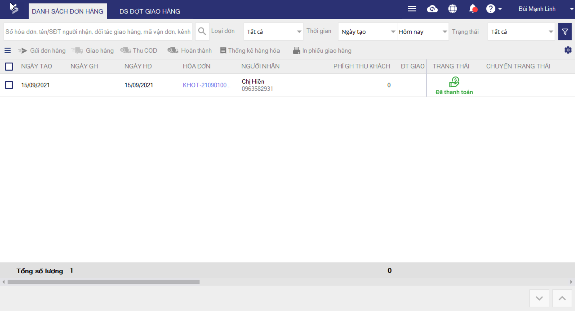The width and height of the screenshot is (575, 311).
Task: Switch to DS ĐỢT GIAO HÀNG tab
Action: point(150,11)
